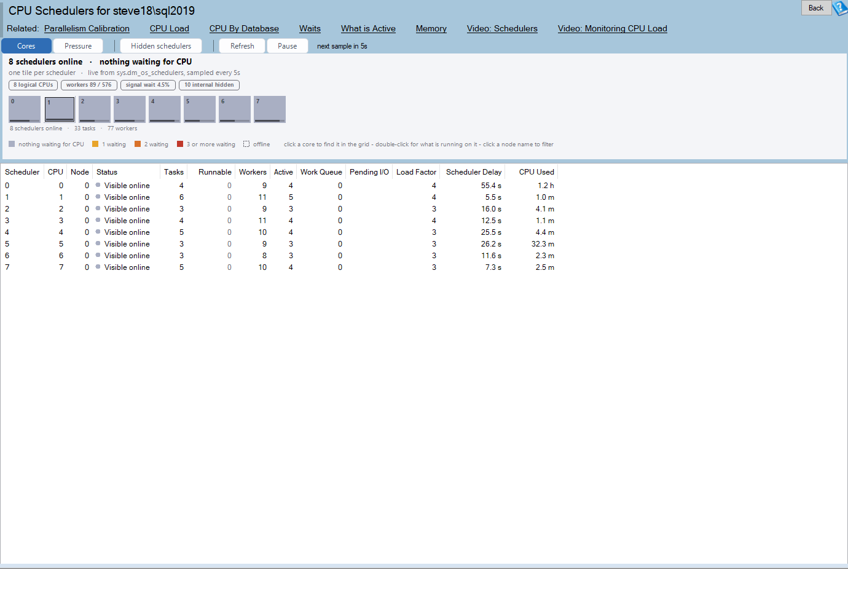
Task: Click status dot in scheduler 0 row
Action: pos(98,185)
